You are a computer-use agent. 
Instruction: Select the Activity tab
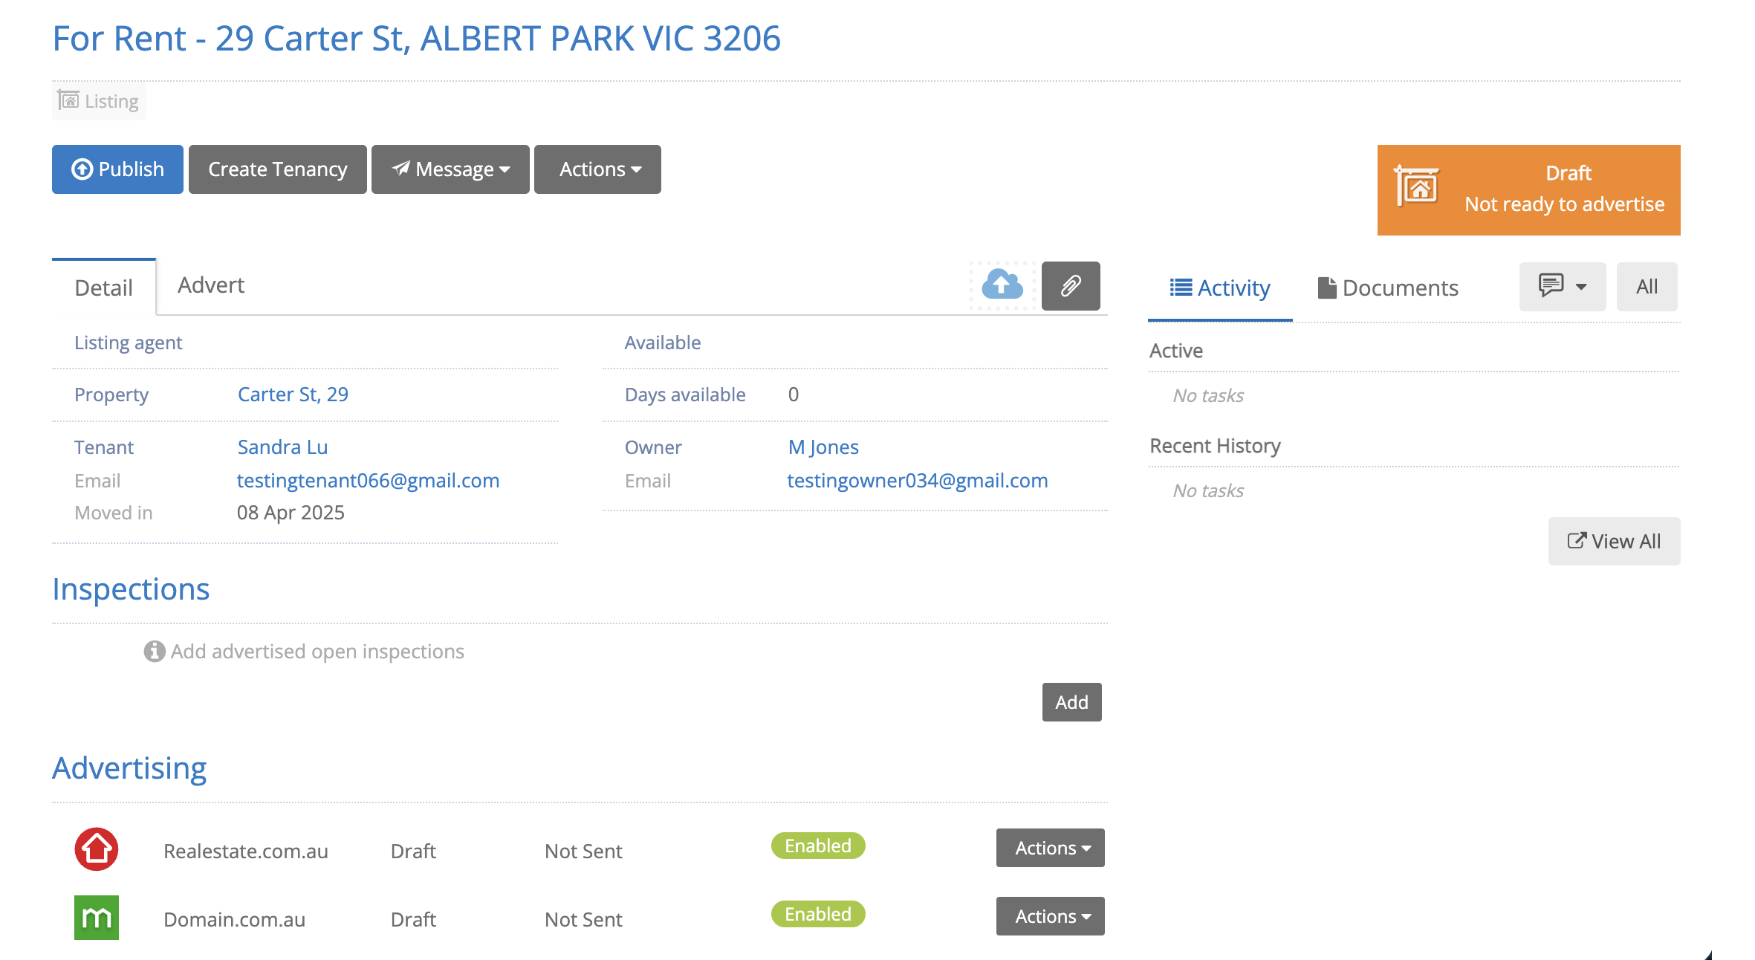pyautogui.click(x=1220, y=288)
